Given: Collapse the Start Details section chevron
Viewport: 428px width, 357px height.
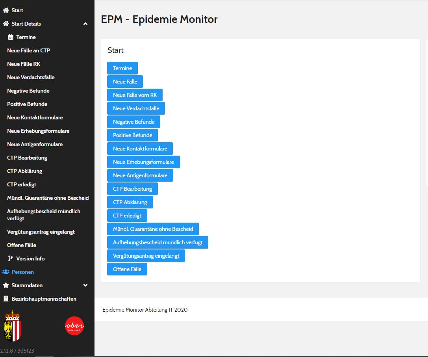Looking at the screenshot, I should [85, 24].
